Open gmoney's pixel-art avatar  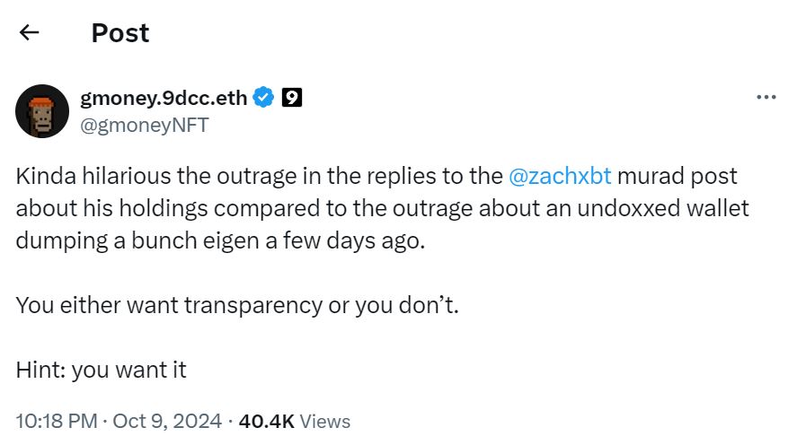tap(42, 111)
